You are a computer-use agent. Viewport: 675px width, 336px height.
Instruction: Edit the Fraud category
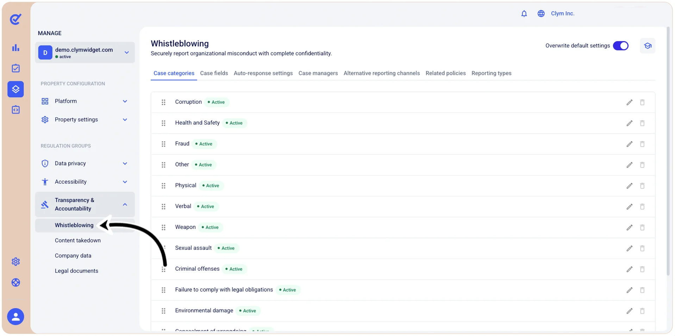coord(629,144)
